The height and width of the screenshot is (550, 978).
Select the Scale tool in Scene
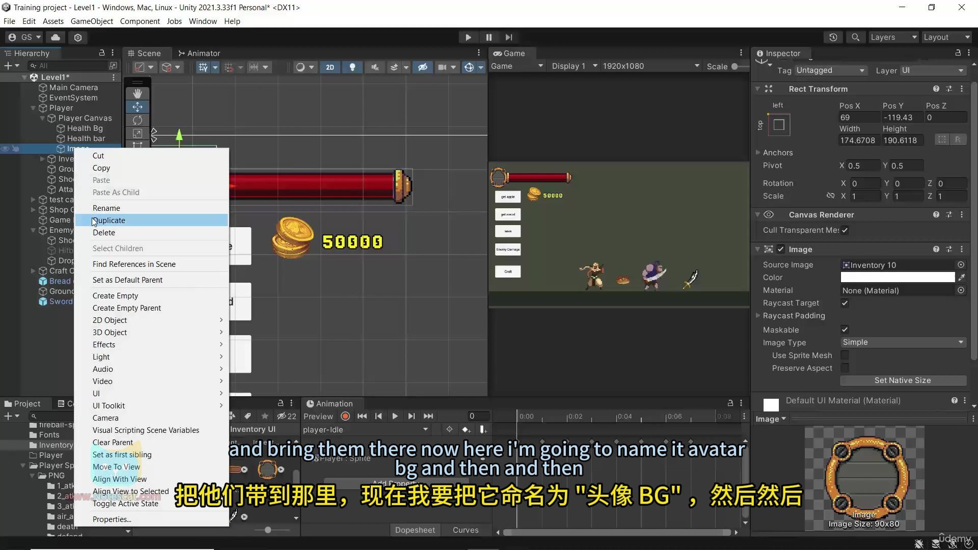tap(138, 133)
